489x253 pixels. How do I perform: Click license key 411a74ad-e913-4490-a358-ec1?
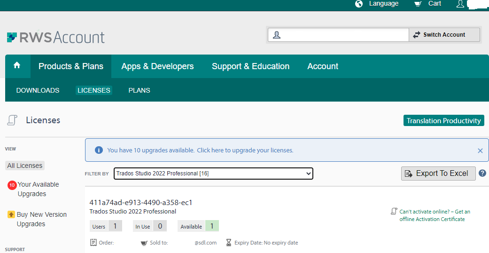coord(141,202)
